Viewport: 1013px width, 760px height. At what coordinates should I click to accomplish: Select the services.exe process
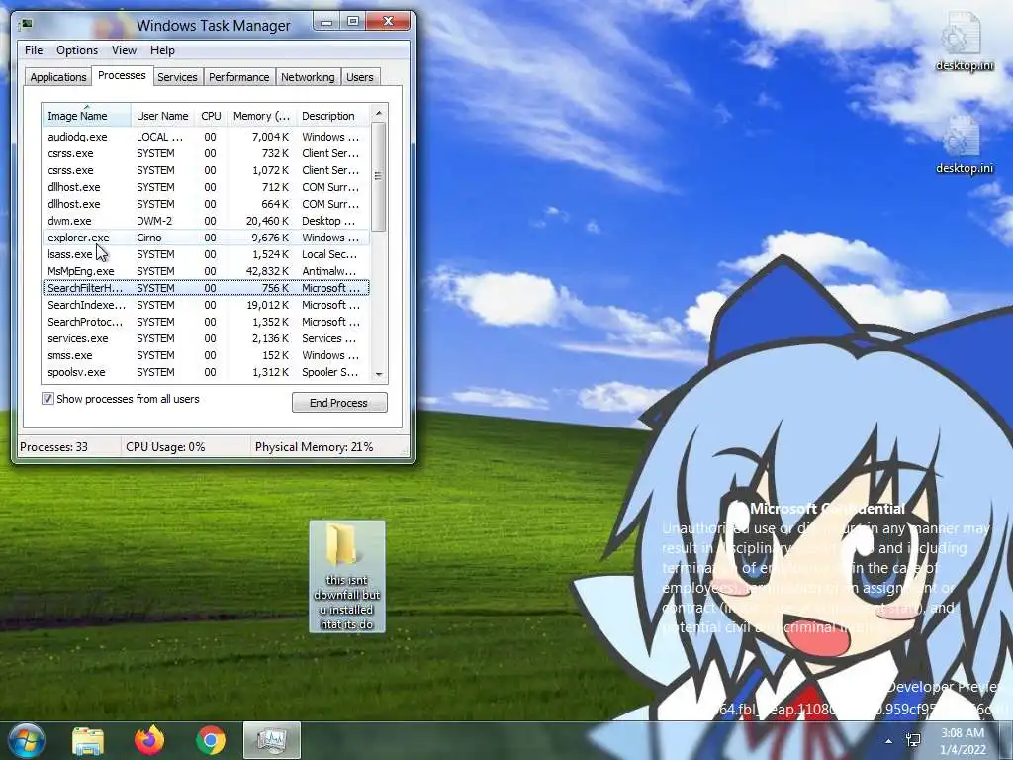click(206, 338)
